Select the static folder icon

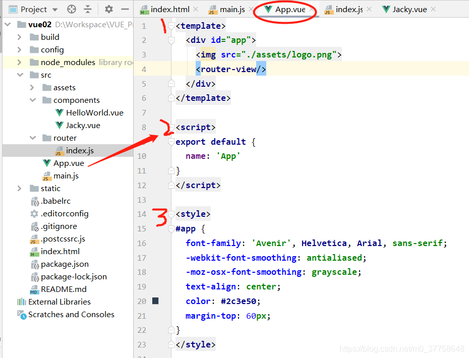click(34, 189)
